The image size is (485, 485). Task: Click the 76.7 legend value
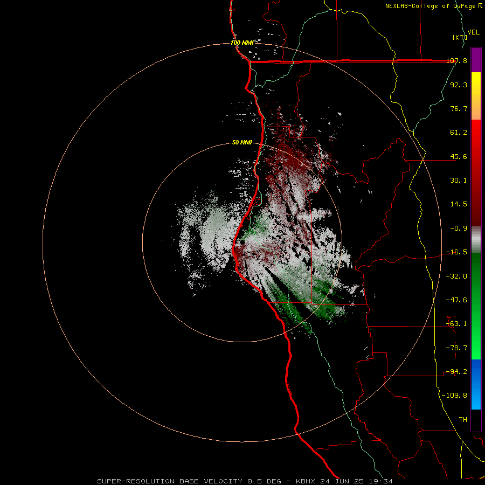coord(459,108)
